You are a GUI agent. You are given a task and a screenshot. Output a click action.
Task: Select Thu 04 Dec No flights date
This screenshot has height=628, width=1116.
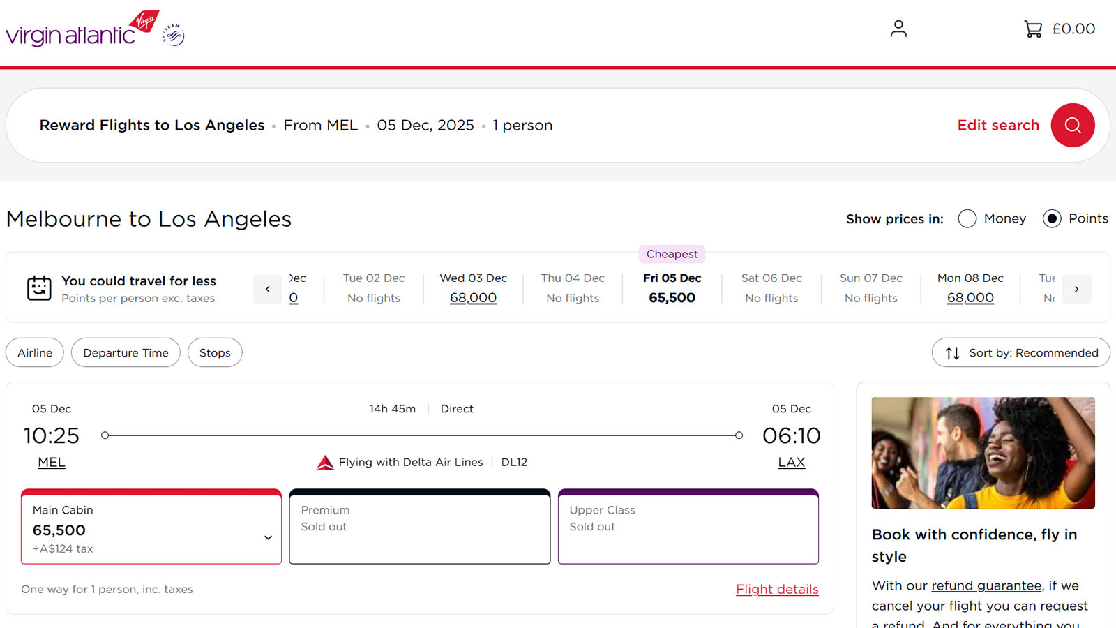point(573,288)
